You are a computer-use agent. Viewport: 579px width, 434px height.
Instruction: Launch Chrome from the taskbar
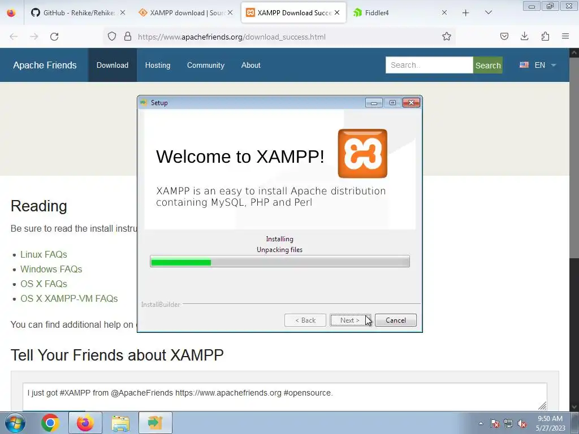click(x=50, y=423)
